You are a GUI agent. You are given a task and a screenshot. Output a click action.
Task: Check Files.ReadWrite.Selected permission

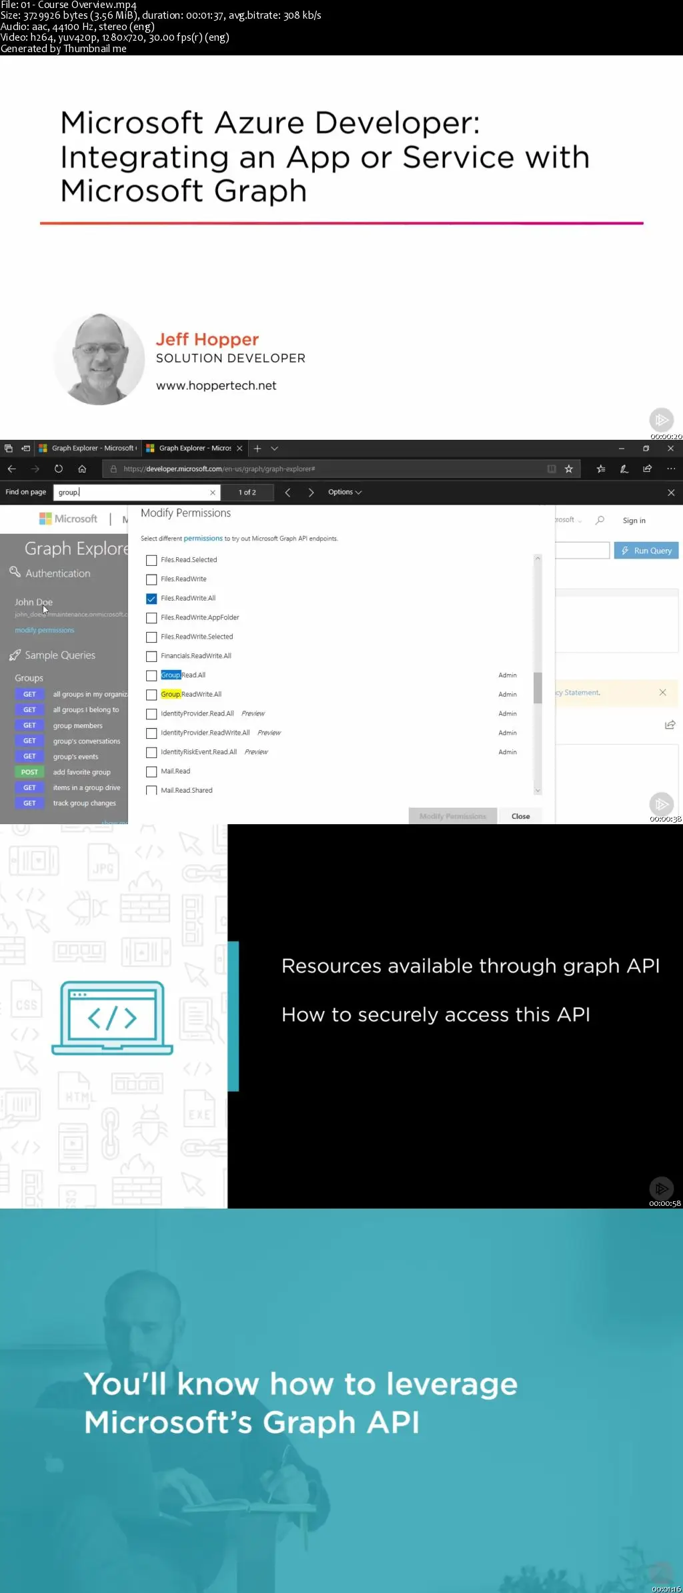coord(151,637)
